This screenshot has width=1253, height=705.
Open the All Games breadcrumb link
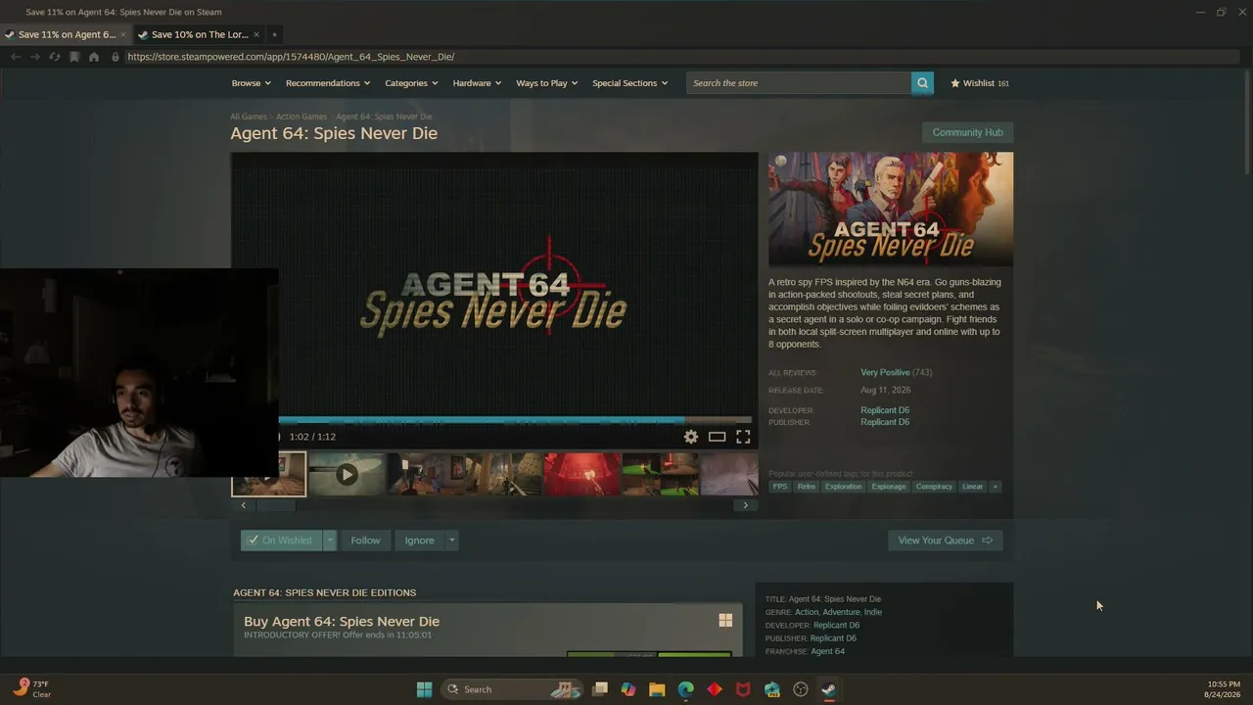(249, 117)
